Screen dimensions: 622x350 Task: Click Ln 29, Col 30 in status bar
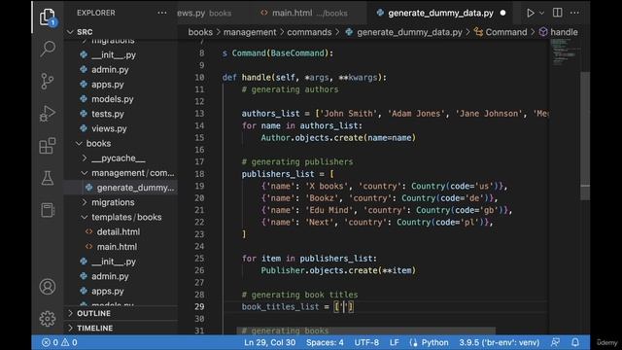[270, 342]
